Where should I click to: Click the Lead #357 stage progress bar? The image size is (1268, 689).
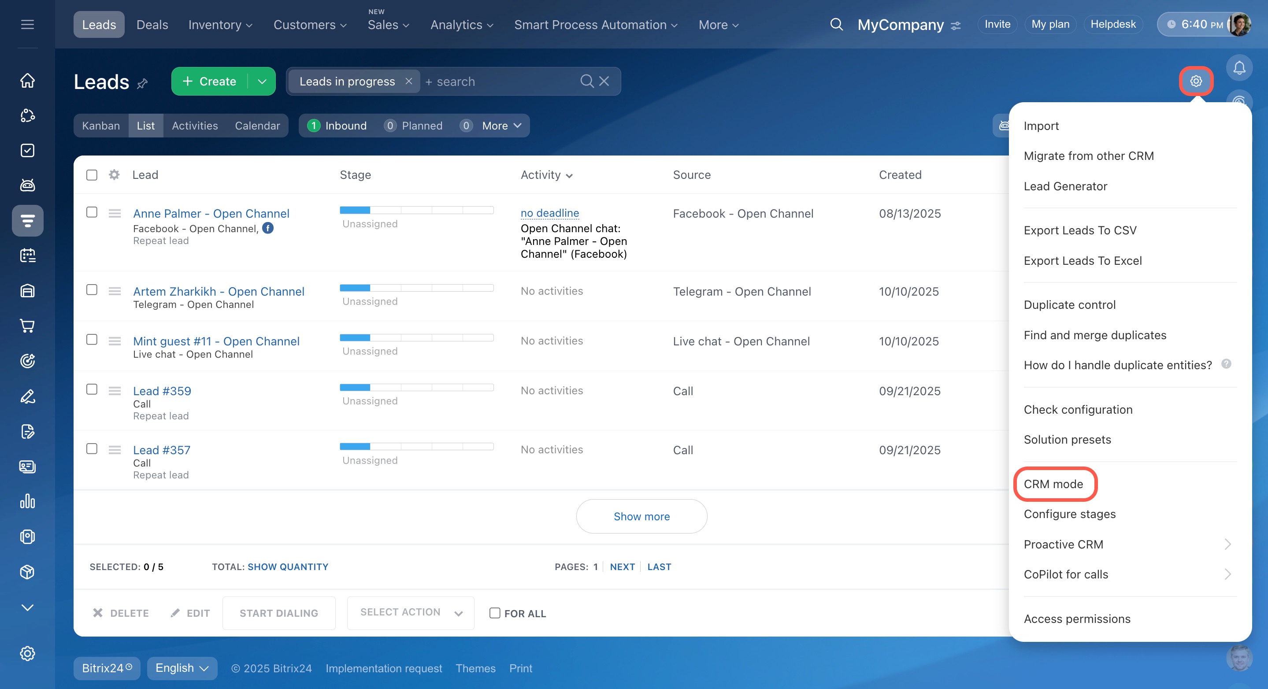(416, 446)
